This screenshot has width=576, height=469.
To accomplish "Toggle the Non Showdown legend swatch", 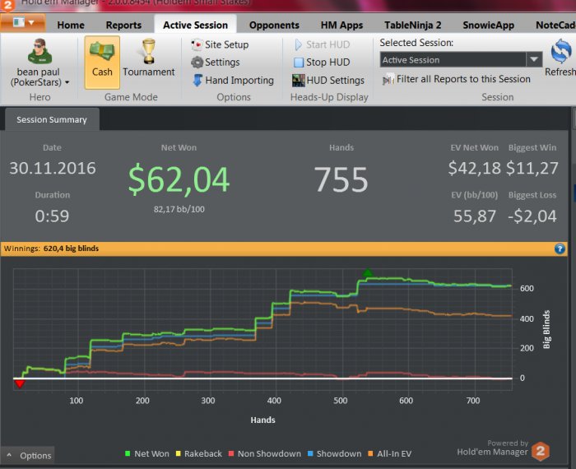I will click(x=231, y=453).
